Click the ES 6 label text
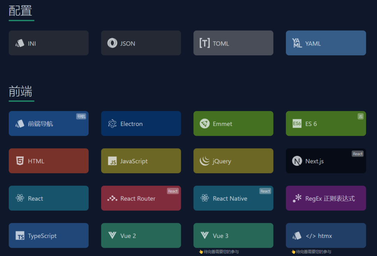This screenshot has height=256, width=377. click(x=311, y=124)
